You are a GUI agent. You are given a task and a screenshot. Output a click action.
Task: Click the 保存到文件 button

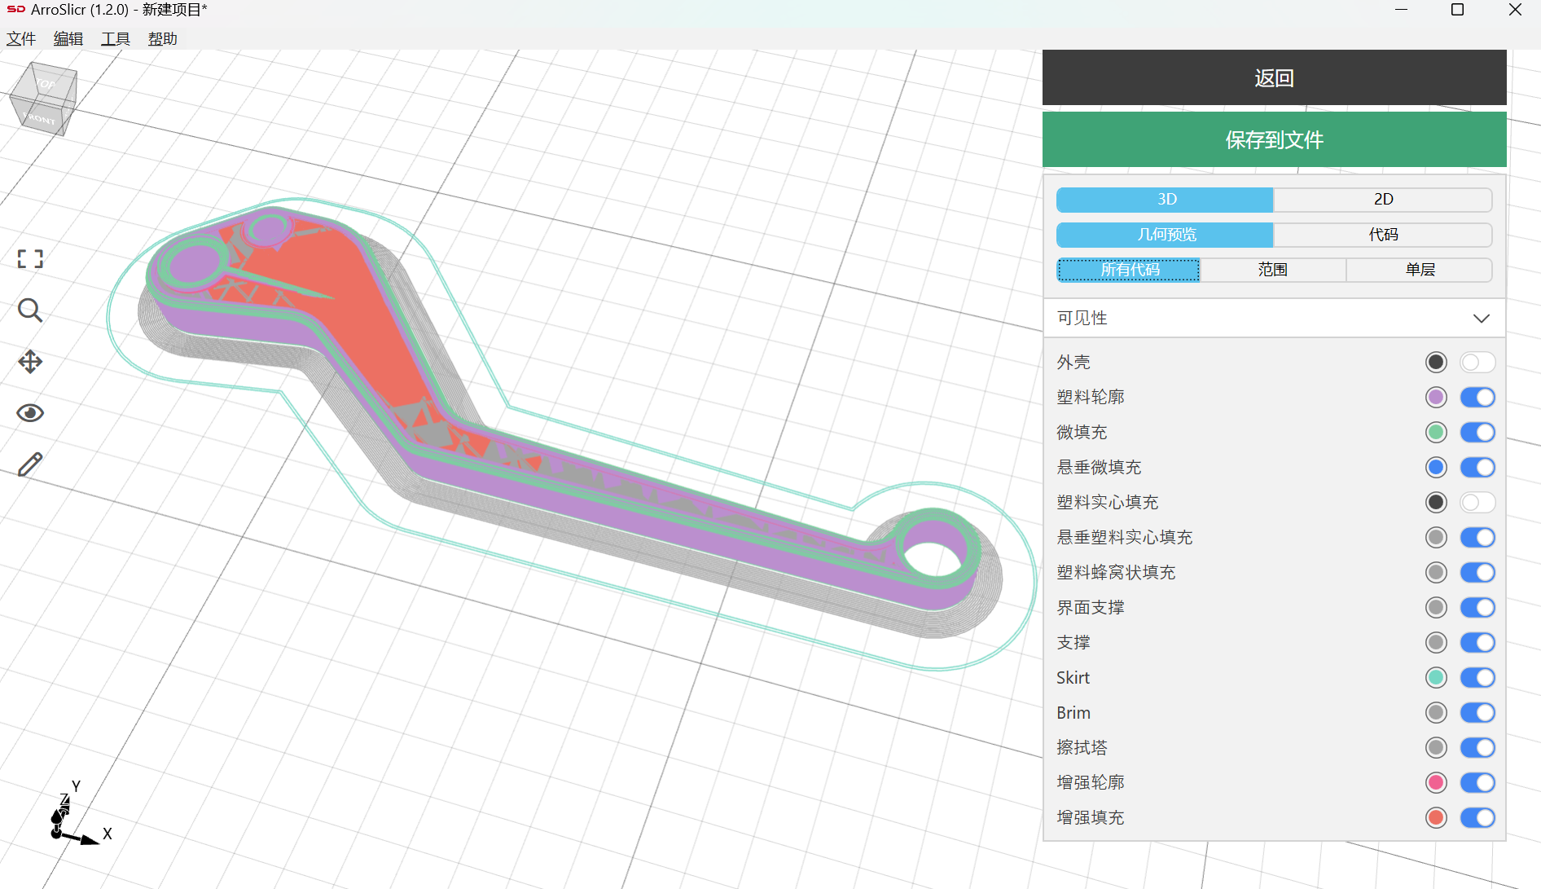click(1274, 140)
